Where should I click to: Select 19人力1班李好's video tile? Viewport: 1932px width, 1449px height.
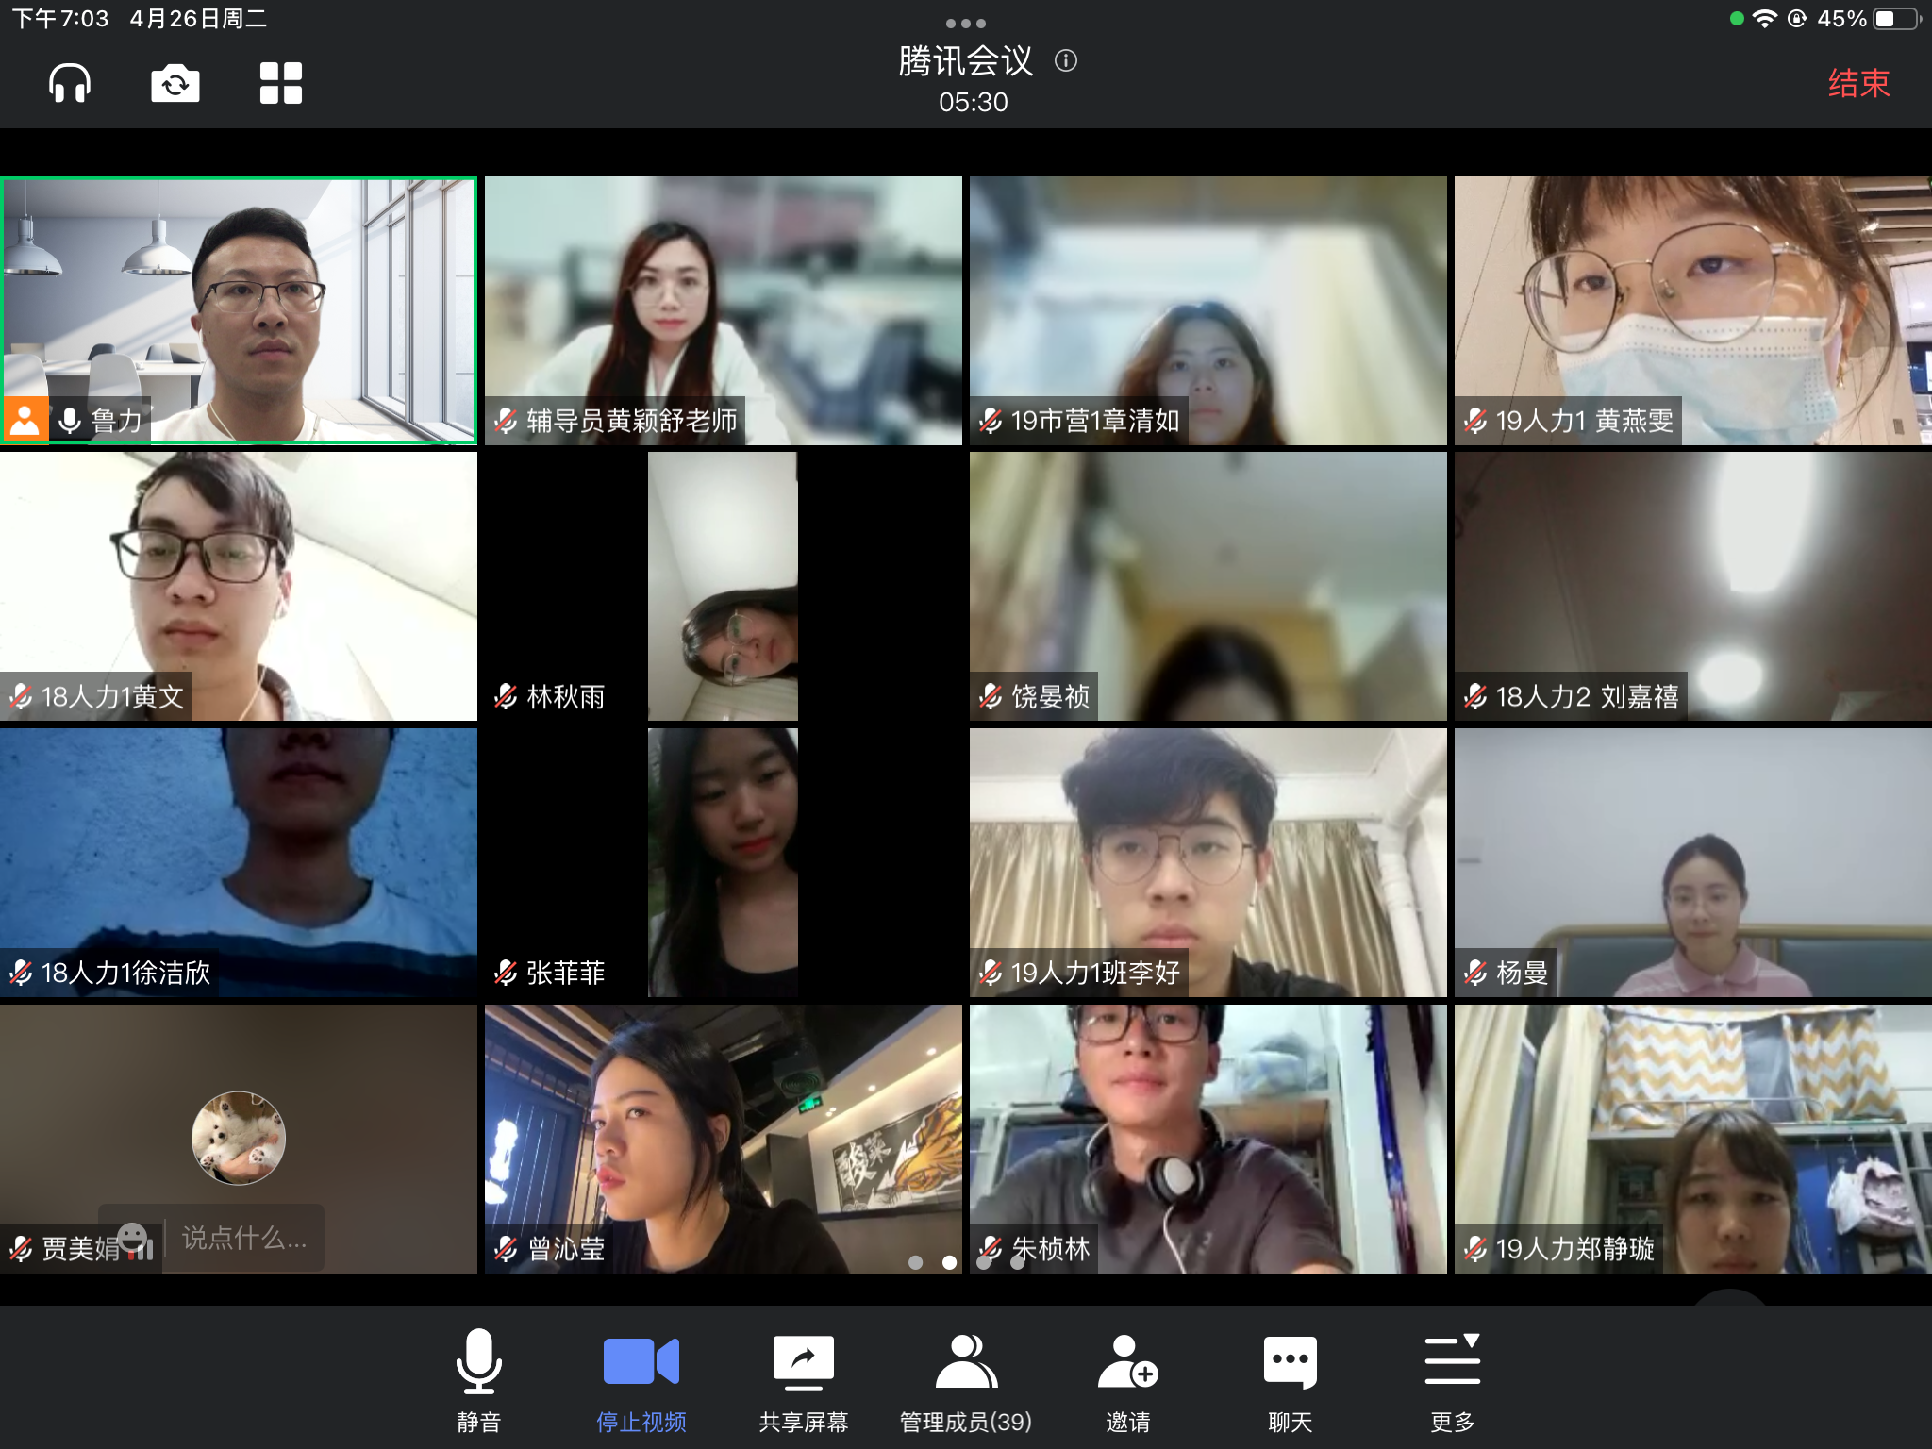pyautogui.click(x=1208, y=862)
